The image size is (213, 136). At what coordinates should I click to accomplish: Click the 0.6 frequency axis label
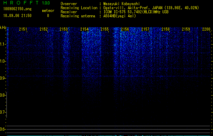(3, 129)
